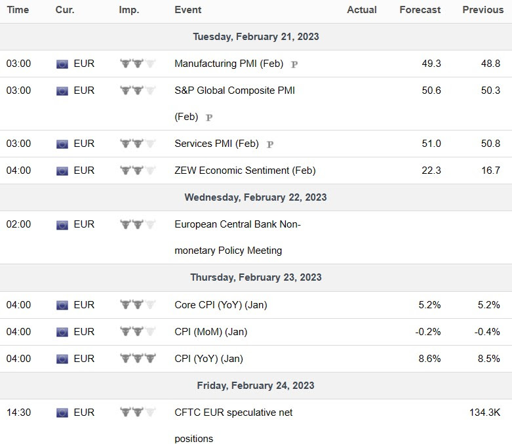Click the EUR flag in the ZEW Economic Sentiment row
This screenshot has width=512, height=444.
62,171
